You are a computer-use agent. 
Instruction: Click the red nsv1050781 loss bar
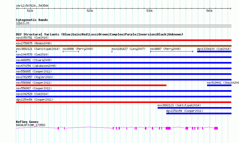[124, 40]
